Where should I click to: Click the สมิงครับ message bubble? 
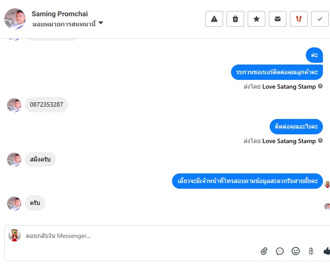tap(40, 159)
